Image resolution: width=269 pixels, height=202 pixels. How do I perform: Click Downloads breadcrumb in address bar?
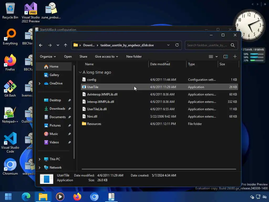89,45
